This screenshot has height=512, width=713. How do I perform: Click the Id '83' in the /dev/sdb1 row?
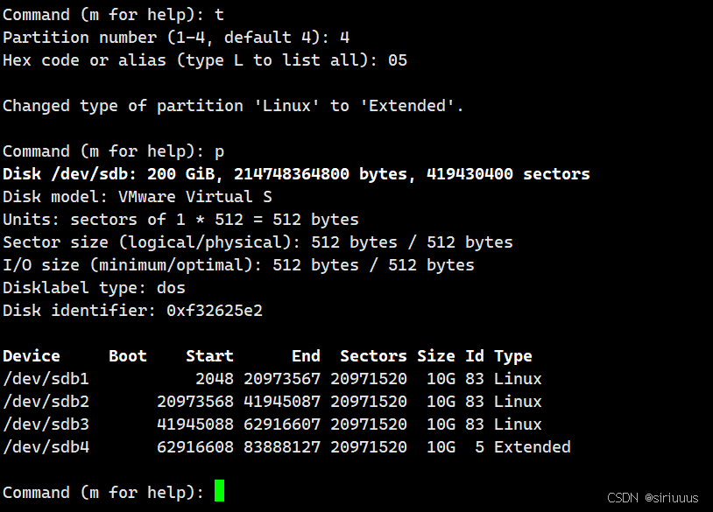pos(475,379)
